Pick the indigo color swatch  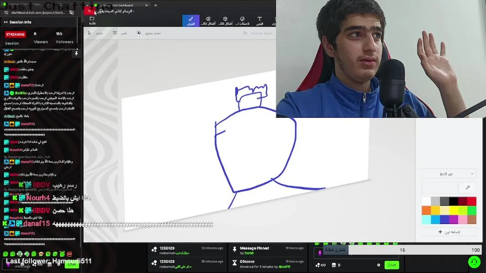(444, 219)
